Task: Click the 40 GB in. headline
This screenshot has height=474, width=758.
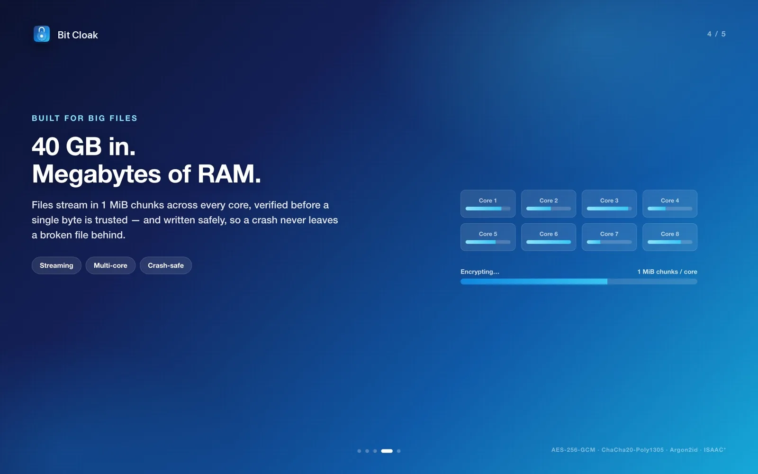Action: 84,146
